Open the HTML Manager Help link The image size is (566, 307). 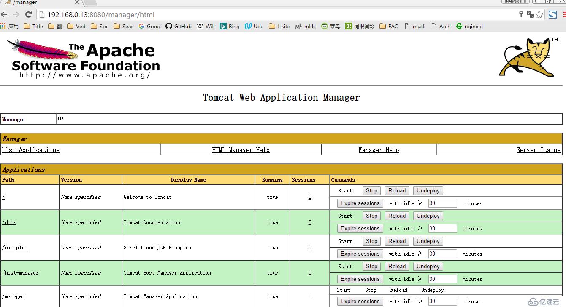click(x=241, y=150)
